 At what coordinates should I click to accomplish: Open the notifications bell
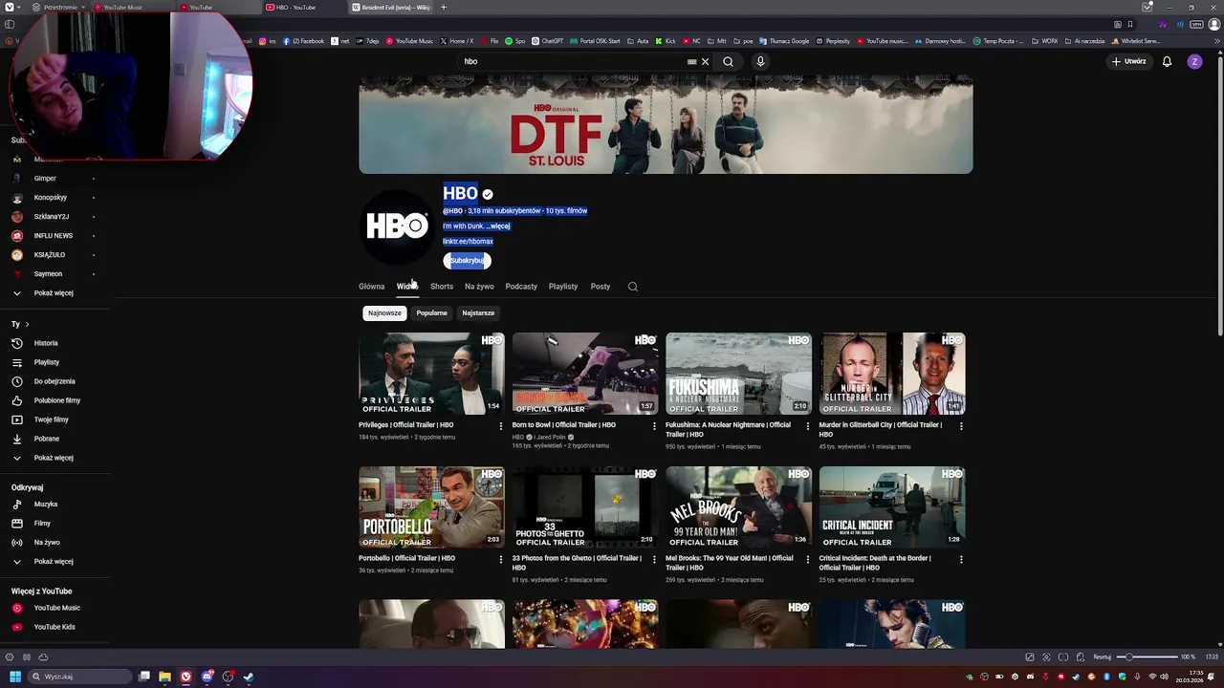tap(1167, 61)
